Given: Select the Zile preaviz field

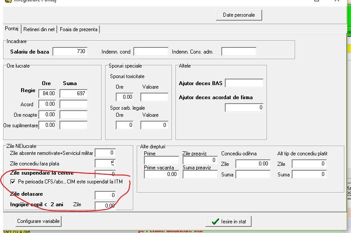Looking at the screenshot, I should tap(200, 160).
